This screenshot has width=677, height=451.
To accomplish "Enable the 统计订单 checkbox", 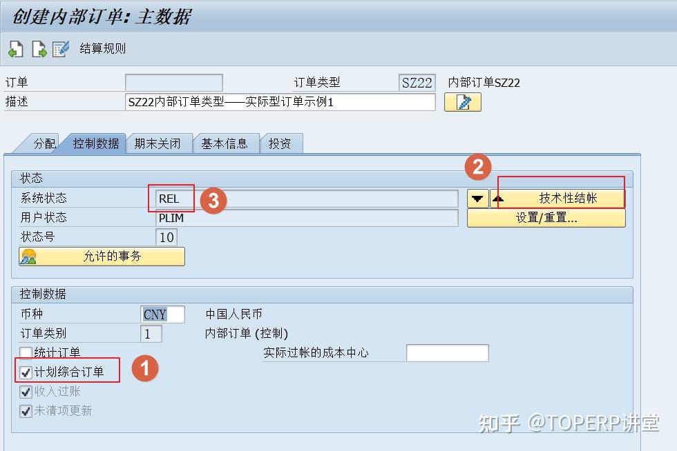I will [x=25, y=352].
